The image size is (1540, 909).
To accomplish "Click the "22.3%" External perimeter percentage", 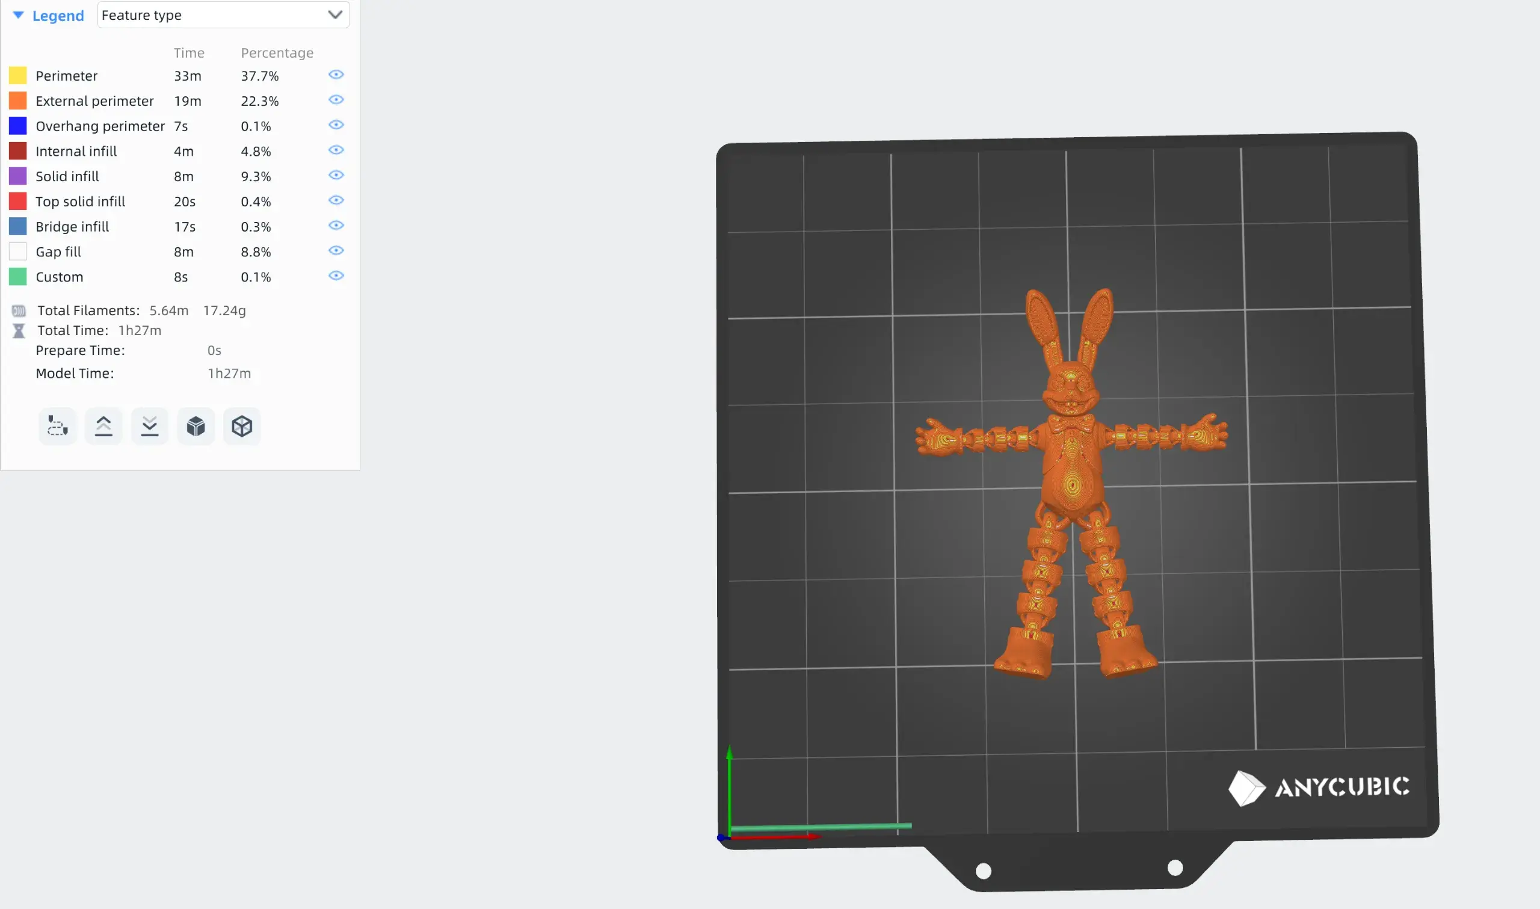I will pyautogui.click(x=260, y=100).
